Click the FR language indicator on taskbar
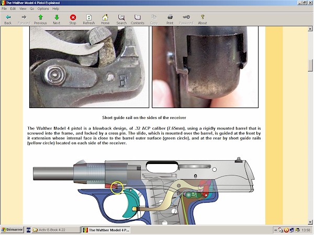 point(29,230)
